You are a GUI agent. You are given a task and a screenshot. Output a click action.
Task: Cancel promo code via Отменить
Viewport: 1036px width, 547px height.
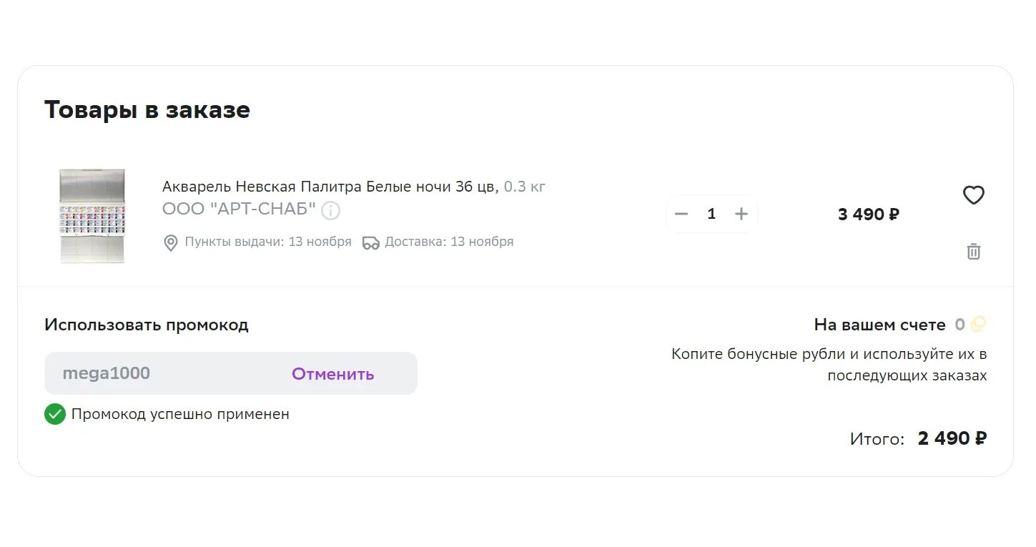(332, 374)
